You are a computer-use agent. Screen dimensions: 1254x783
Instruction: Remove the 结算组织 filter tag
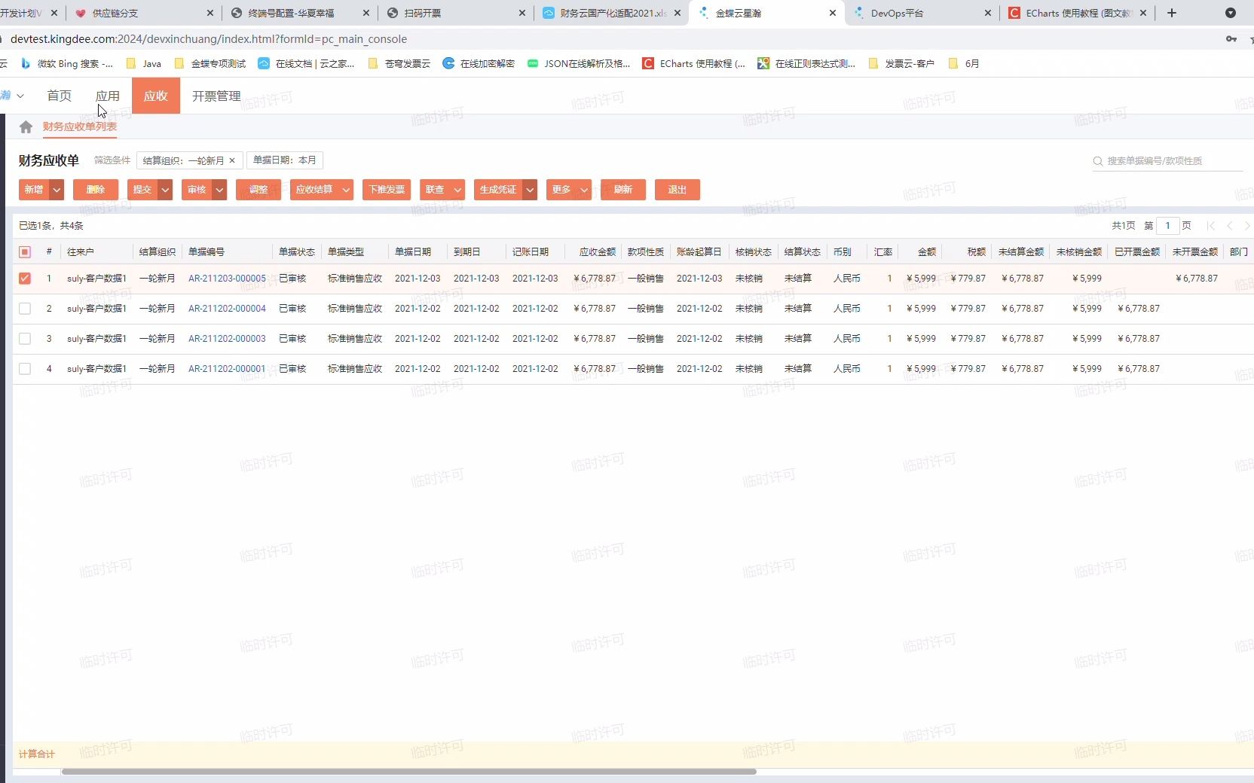pyautogui.click(x=232, y=160)
